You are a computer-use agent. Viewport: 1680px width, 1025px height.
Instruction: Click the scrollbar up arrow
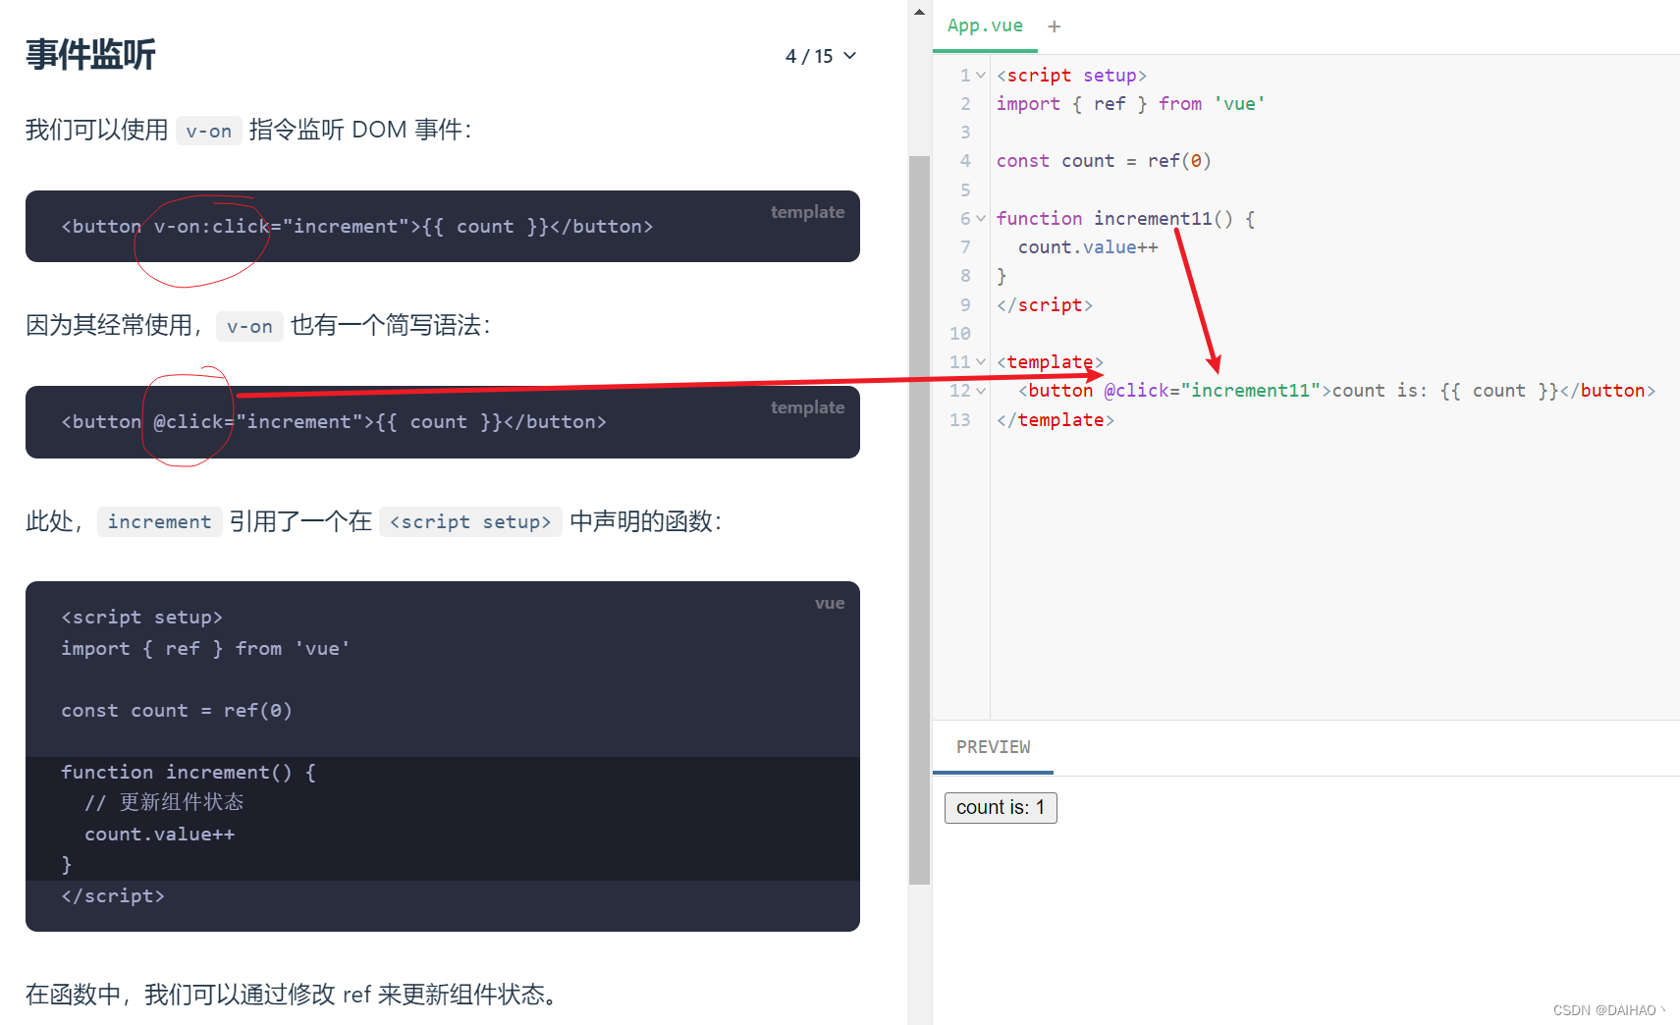click(919, 12)
